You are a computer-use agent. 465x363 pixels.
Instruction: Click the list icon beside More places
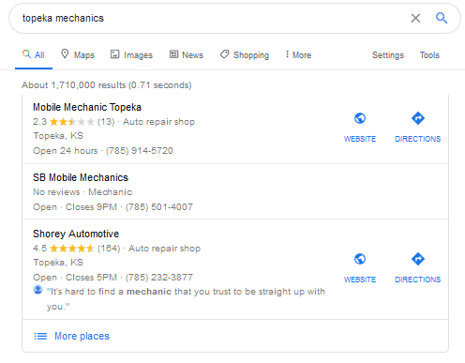tap(40, 336)
